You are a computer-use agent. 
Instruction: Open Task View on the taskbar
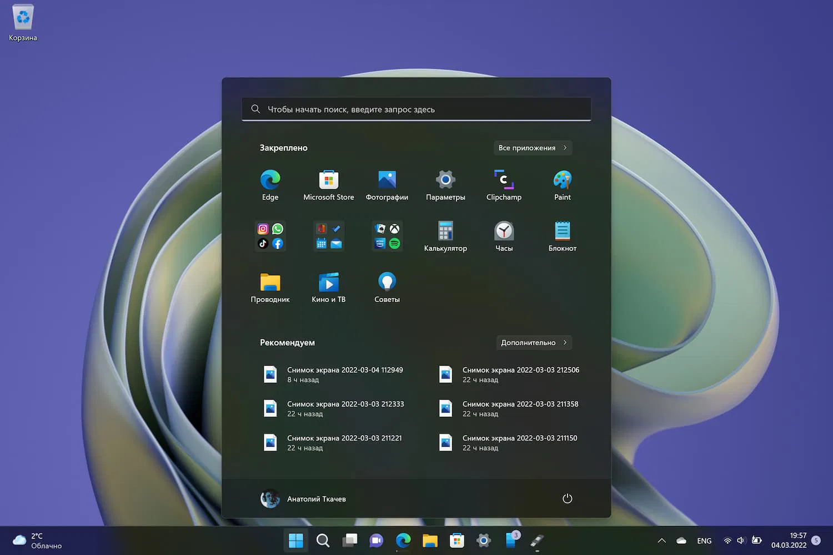(350, 541)
